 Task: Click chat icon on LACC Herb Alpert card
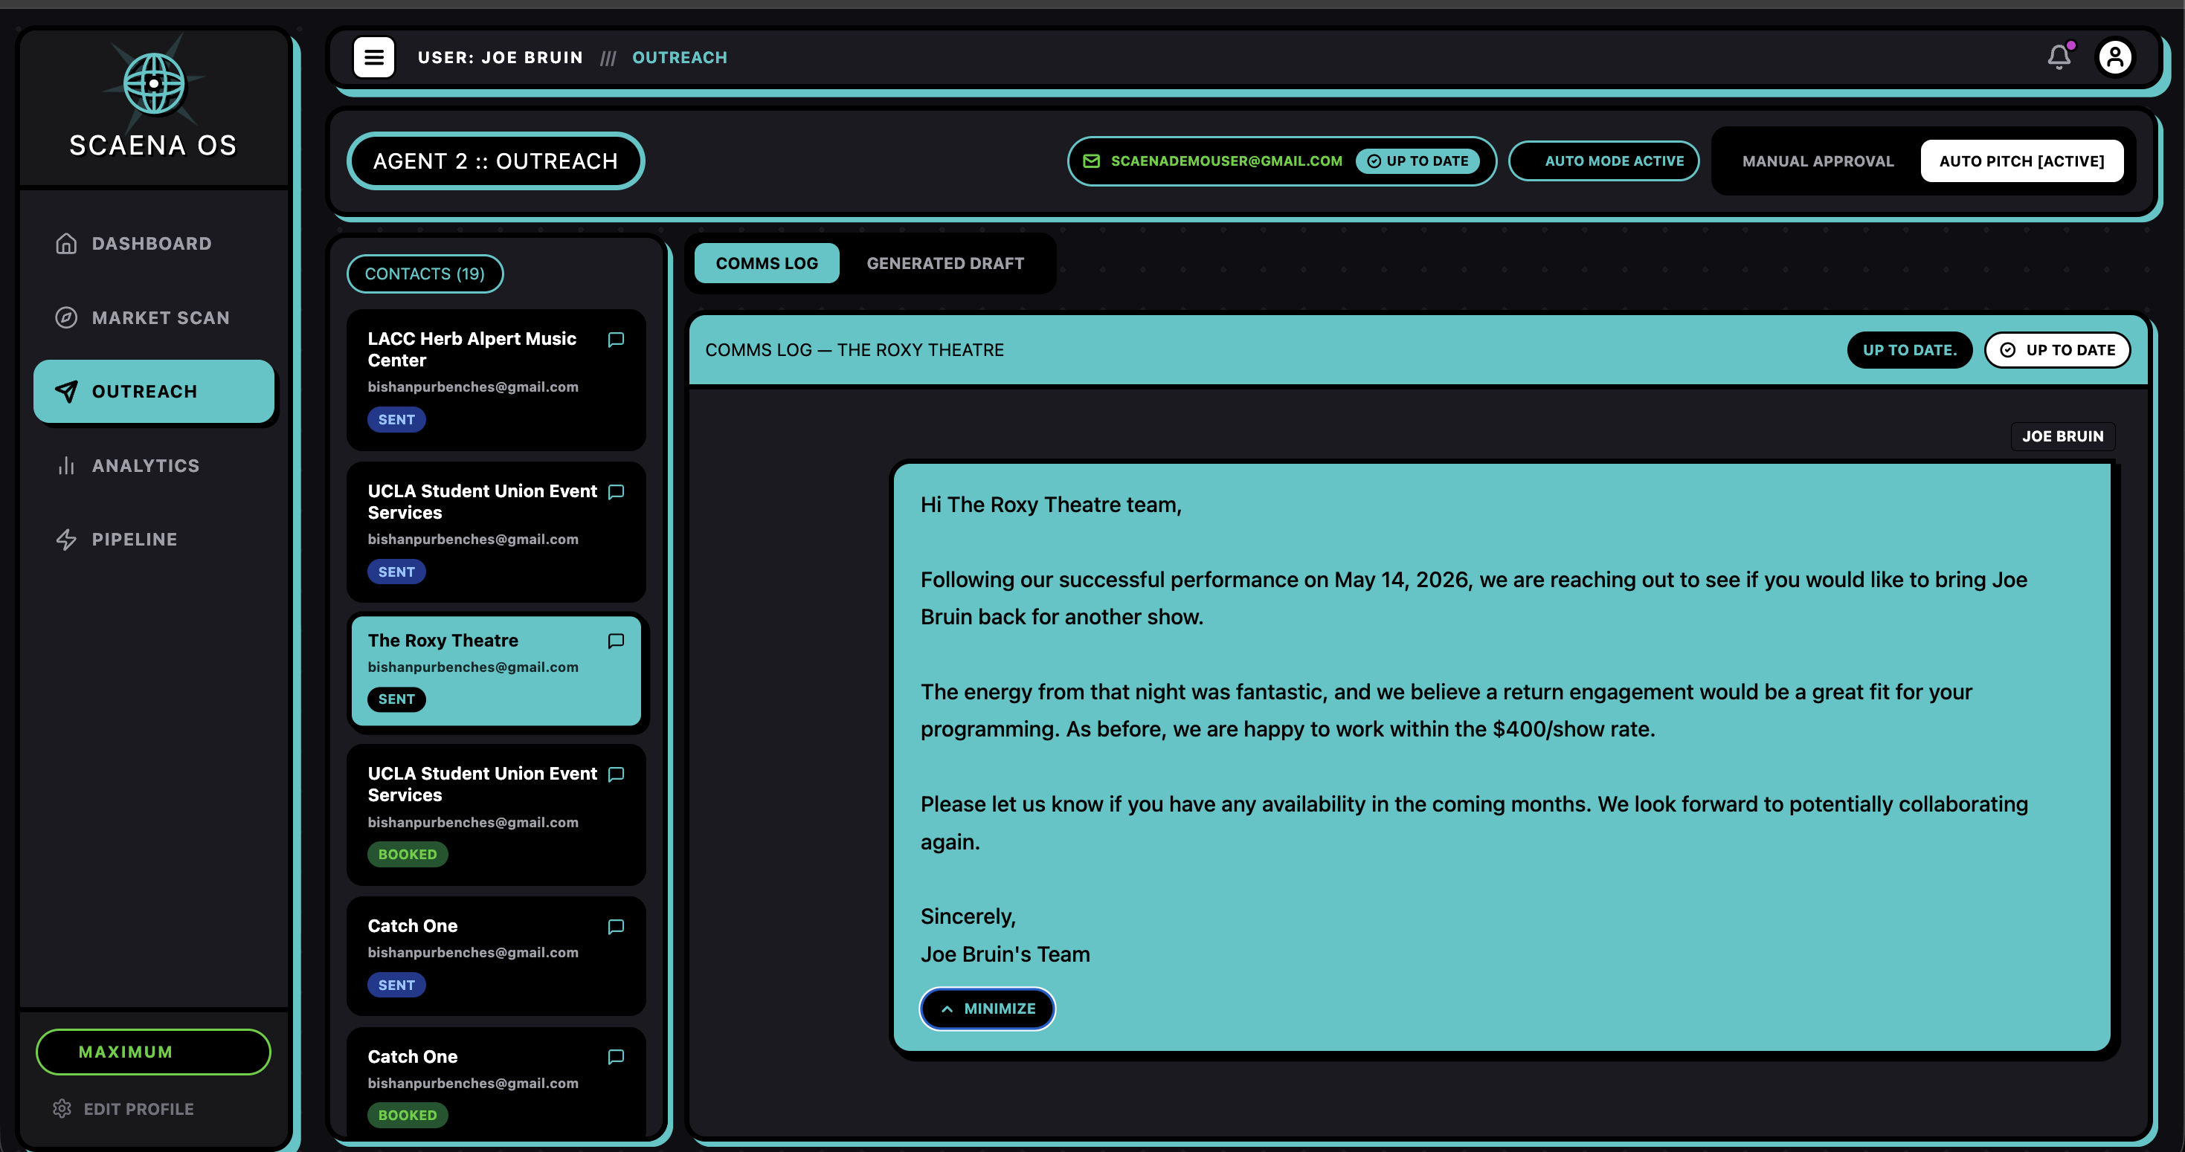pyautogui.click(x=616, y=340)
